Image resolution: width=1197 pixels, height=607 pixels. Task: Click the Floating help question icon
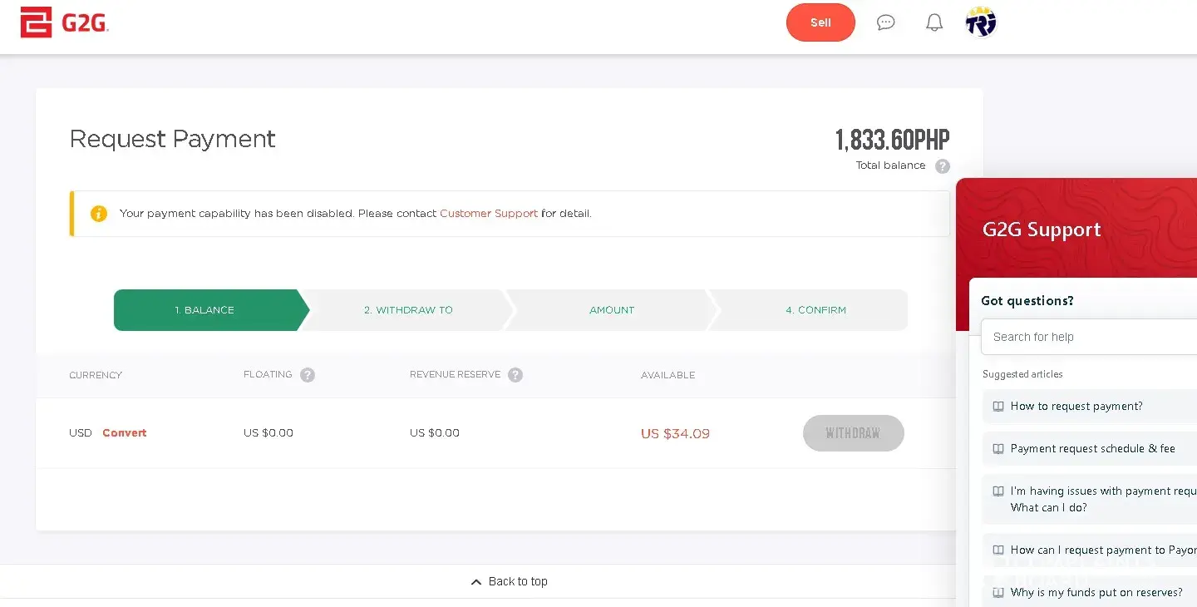click(x=308, y=375)
